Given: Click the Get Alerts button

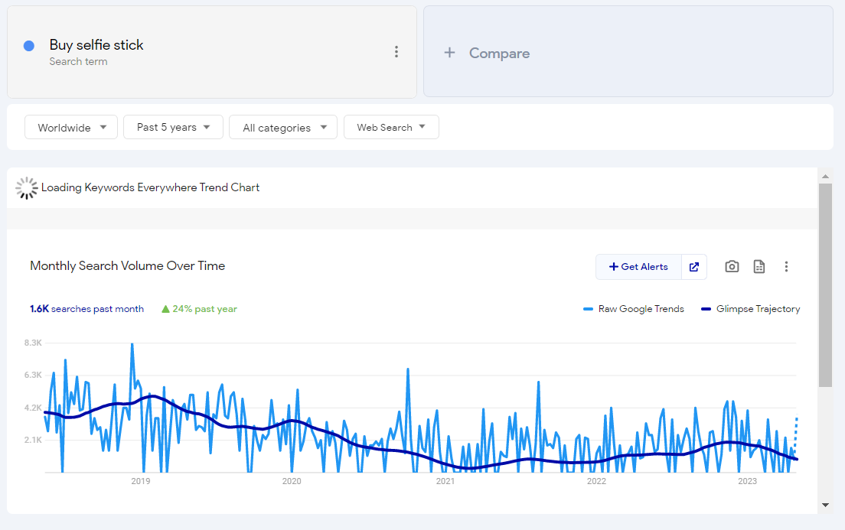Looking at the screenshot, I should click(638, 267).
